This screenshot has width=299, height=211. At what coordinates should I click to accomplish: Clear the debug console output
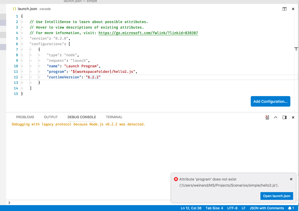[x=267, y=117]
